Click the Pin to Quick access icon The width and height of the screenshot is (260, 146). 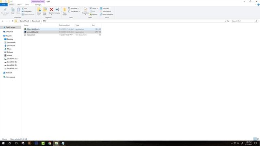click(x=5, y=10)
